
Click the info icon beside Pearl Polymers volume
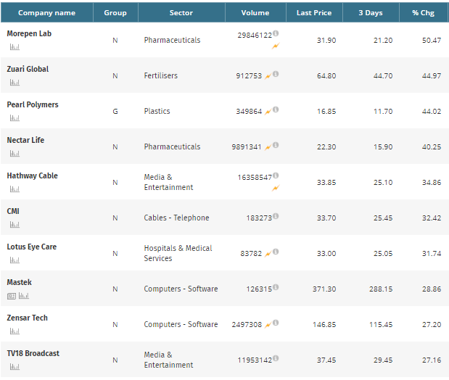[x=276, y=110]
